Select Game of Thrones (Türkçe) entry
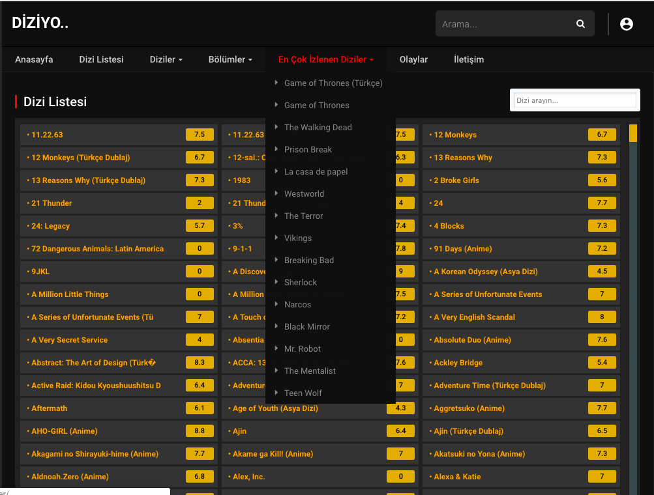The height and width of the screenshot is (495, 654). point(333,83)
